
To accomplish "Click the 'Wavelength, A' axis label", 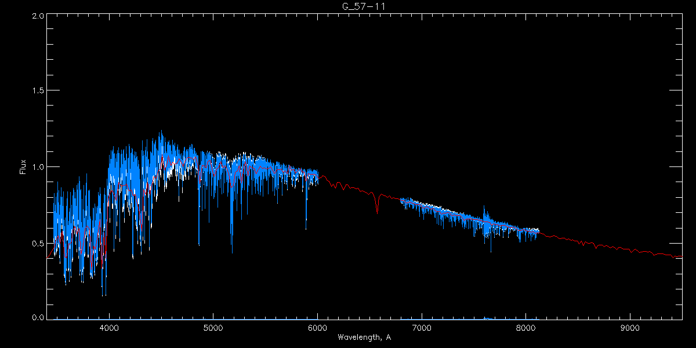I will [x=364, y=337].
